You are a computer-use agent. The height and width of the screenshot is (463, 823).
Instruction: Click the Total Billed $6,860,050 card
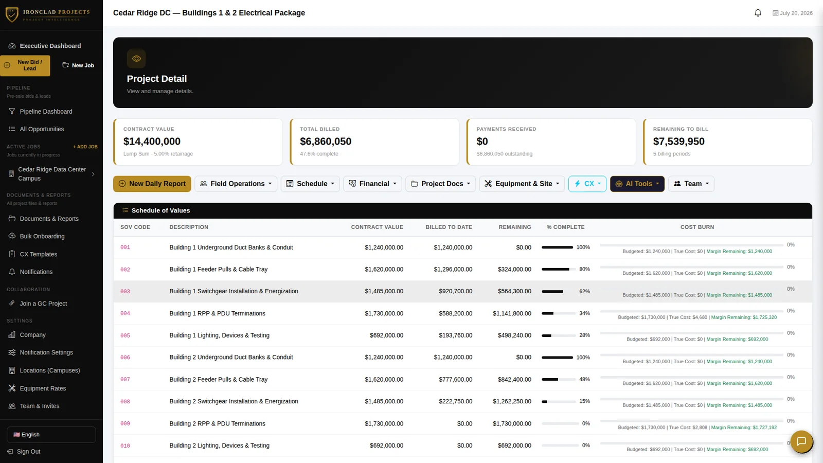pos(374,142)
